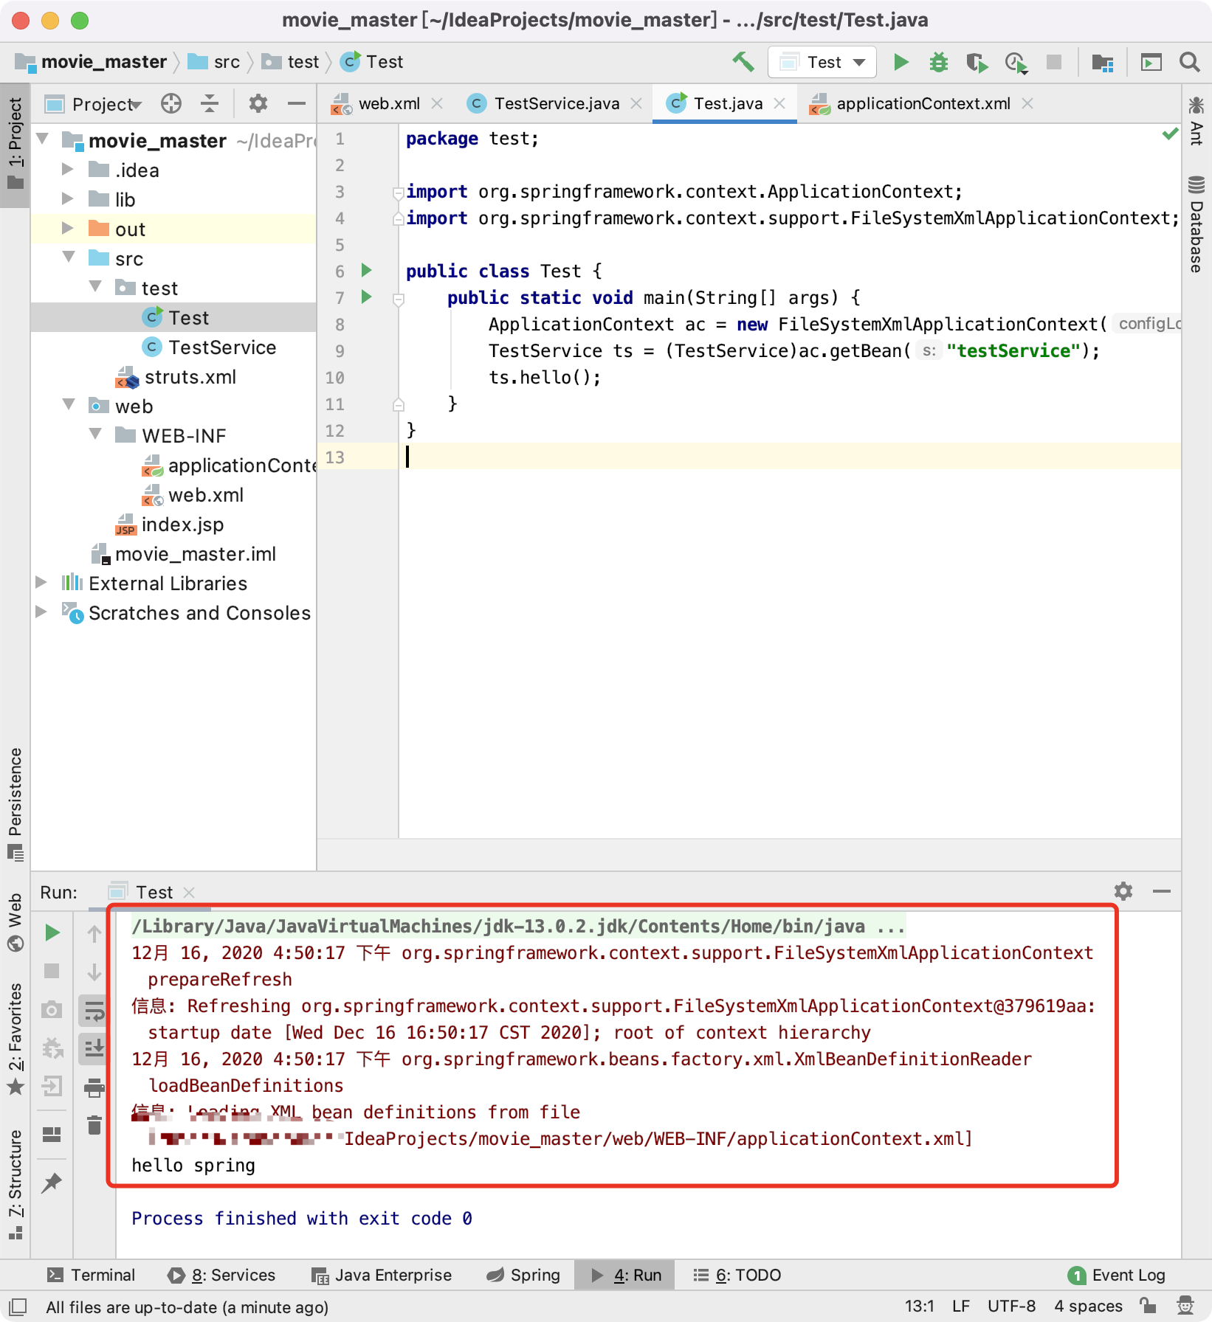Clear all console output with trash icon
The width and height of the screenshot is (1212, 1322).
[94, 1126]
